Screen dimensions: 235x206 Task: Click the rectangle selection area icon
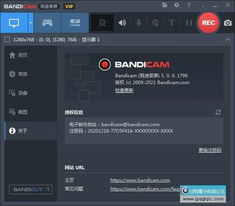point(7,39)
